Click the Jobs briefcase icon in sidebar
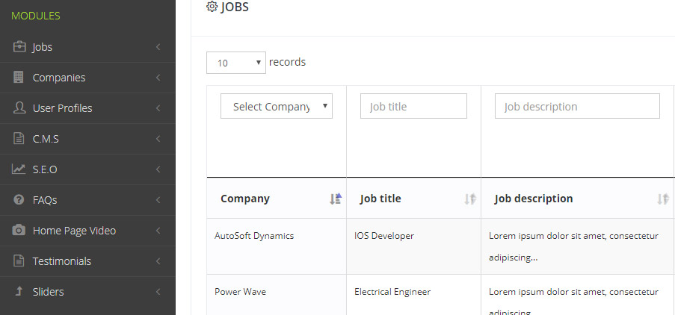This screenshot has height=315, width=675. (19, 47)
